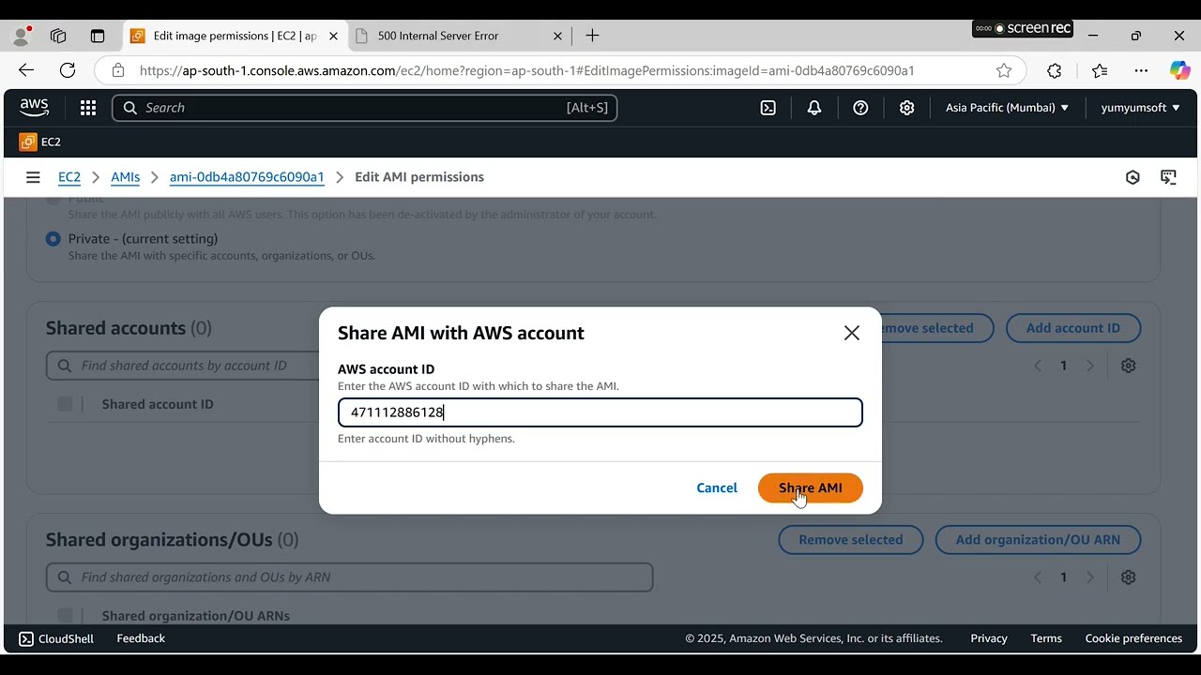Open the tab actions menu icon
The width and height of the screenshot is (1201, 675).
98,37
